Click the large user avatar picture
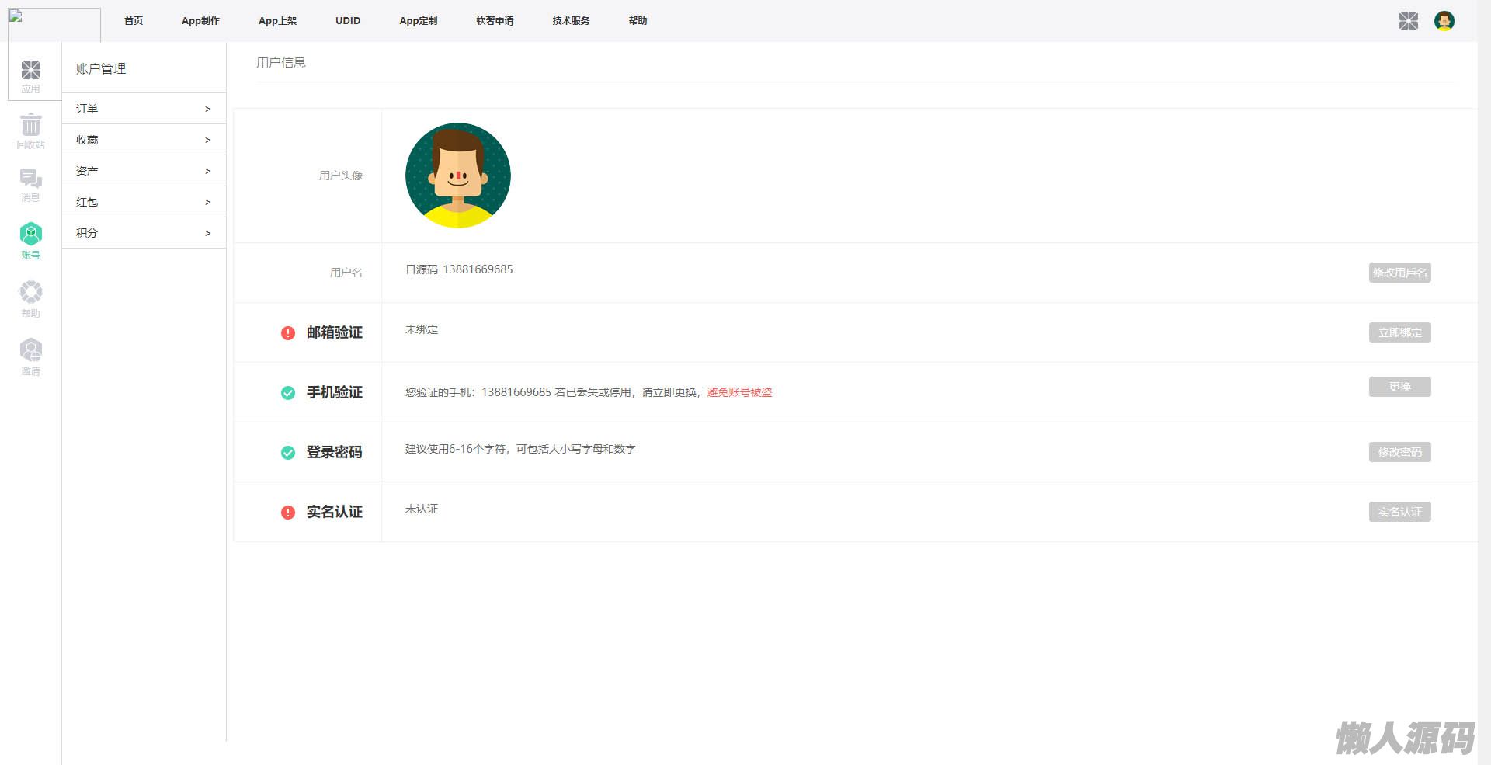This screenshot has height=765, width=1491. (x=458, y=176)
